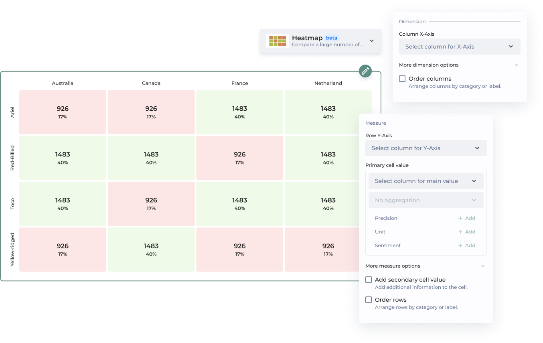Open Select column for X-Axis dropdown

pos(459,47)
